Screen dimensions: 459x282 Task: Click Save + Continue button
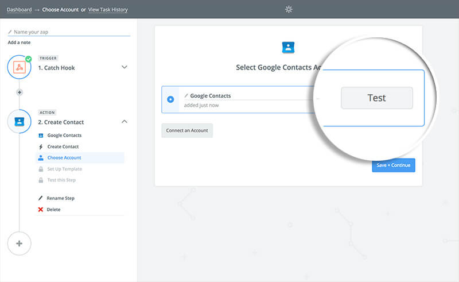(394, 165)
